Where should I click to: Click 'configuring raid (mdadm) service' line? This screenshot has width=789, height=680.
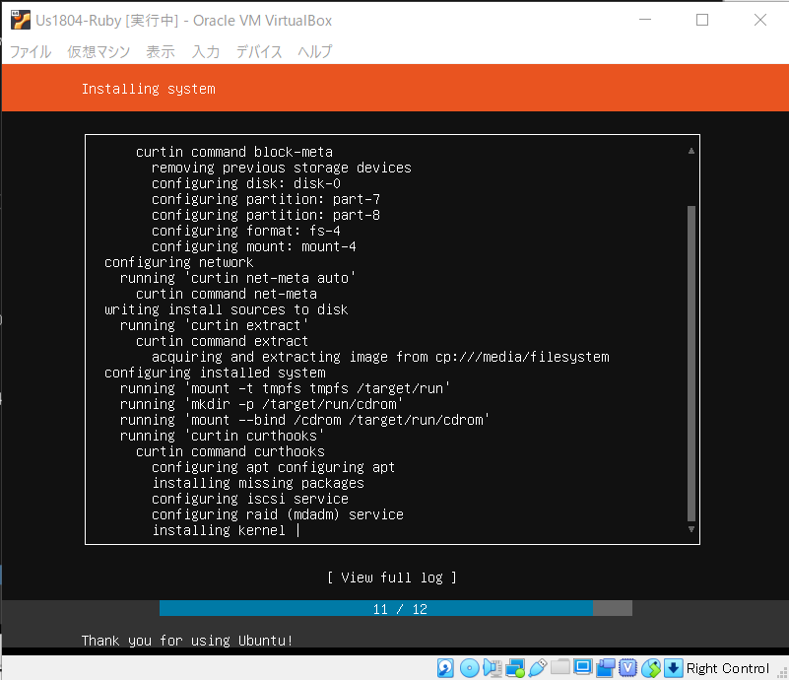(278, 514)
